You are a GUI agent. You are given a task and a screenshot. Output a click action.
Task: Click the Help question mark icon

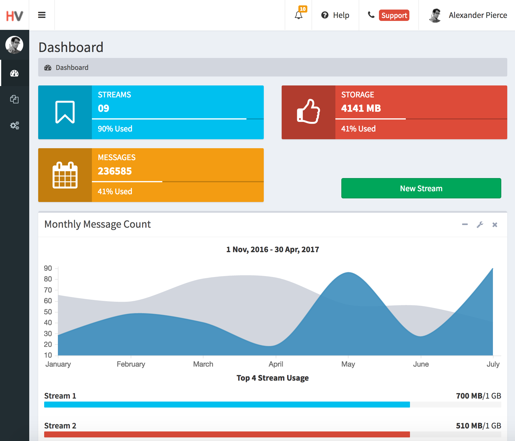pos(325,15)
